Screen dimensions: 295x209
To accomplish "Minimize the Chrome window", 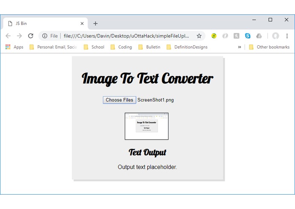I will tap(254, 20).
